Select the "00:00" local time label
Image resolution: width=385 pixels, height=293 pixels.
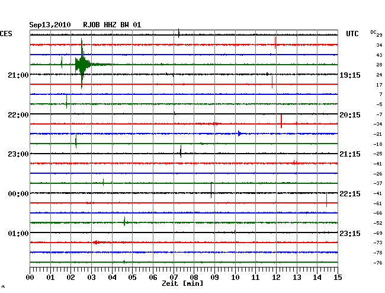click(x=18, y=194)
